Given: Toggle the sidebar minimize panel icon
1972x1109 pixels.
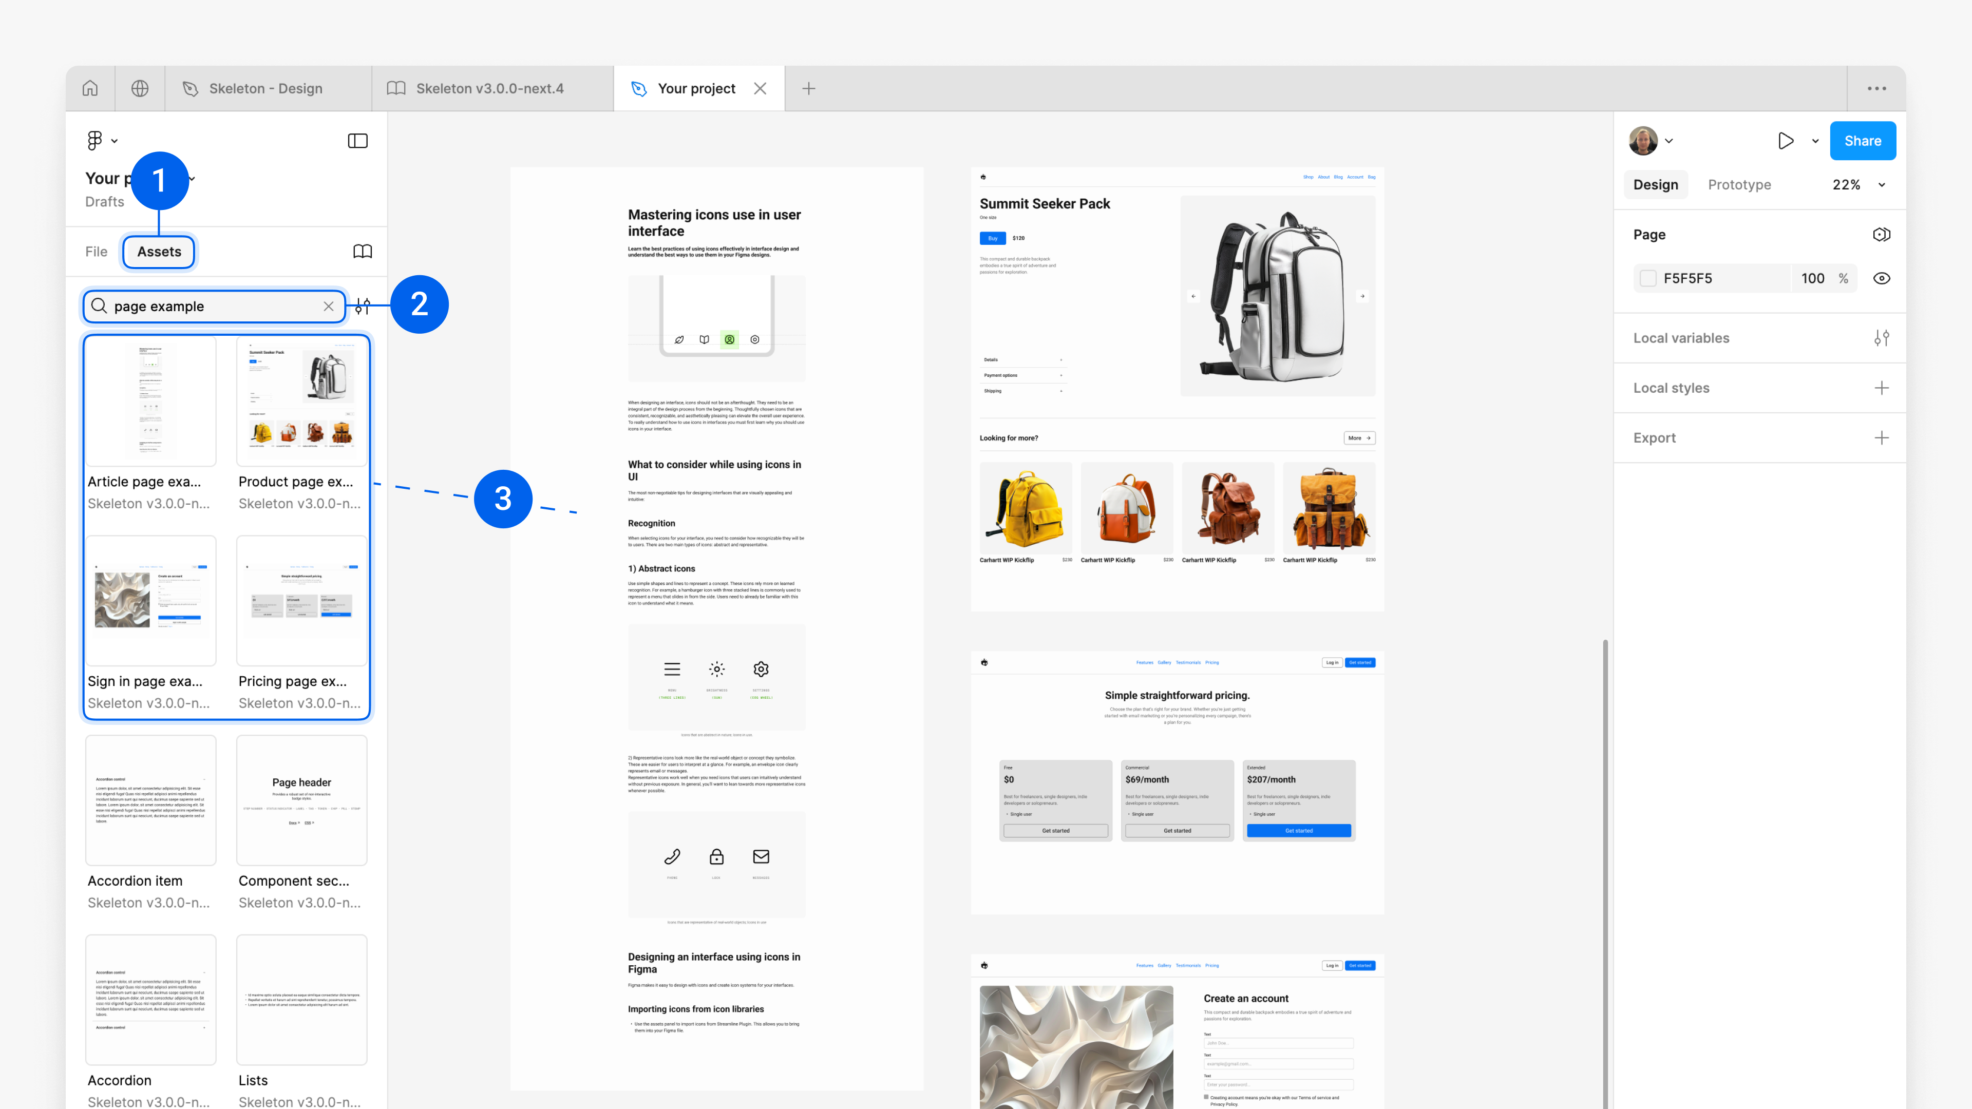Looking at the screenshot, I should (357, 140).
